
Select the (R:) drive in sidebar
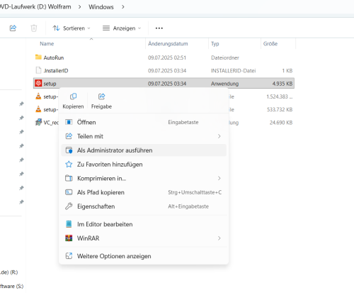(x=9, y=272)
